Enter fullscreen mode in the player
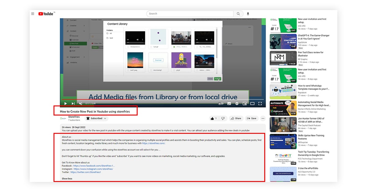 [x=260, y=104]
